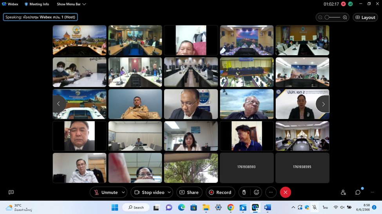The width and height of the screenshot is (382, 214).
Task: Open the participants panel
Action: [x=343, y=192]
